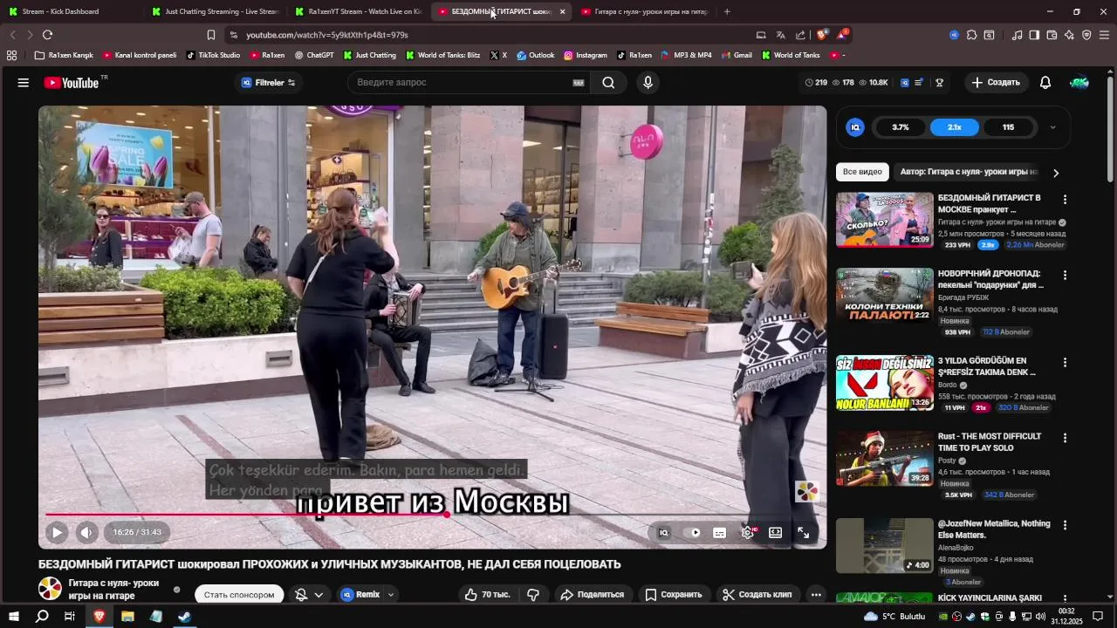Like the video (70 тыс.)
The image size is (1117, 628).
tap(487, 595)
